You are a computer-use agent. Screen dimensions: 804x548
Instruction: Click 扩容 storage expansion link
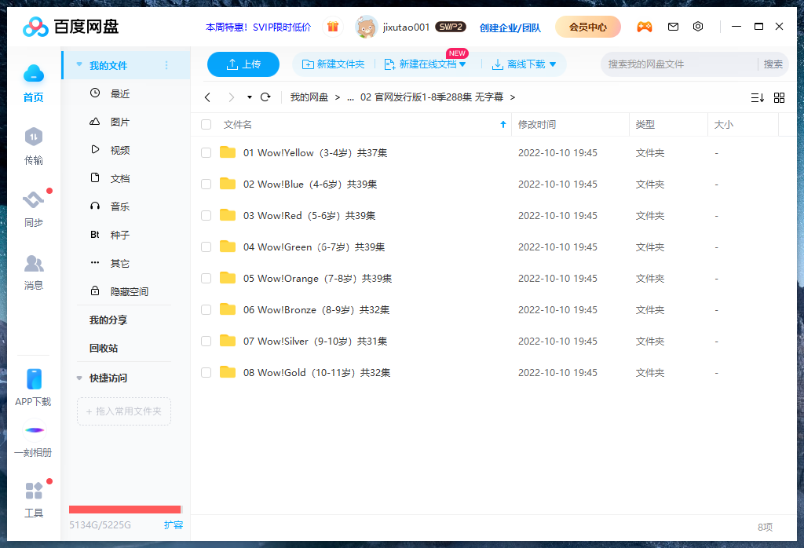[x=174, y=525]
